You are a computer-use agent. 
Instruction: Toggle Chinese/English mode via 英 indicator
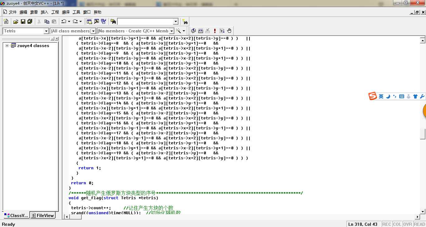(381, 97)
